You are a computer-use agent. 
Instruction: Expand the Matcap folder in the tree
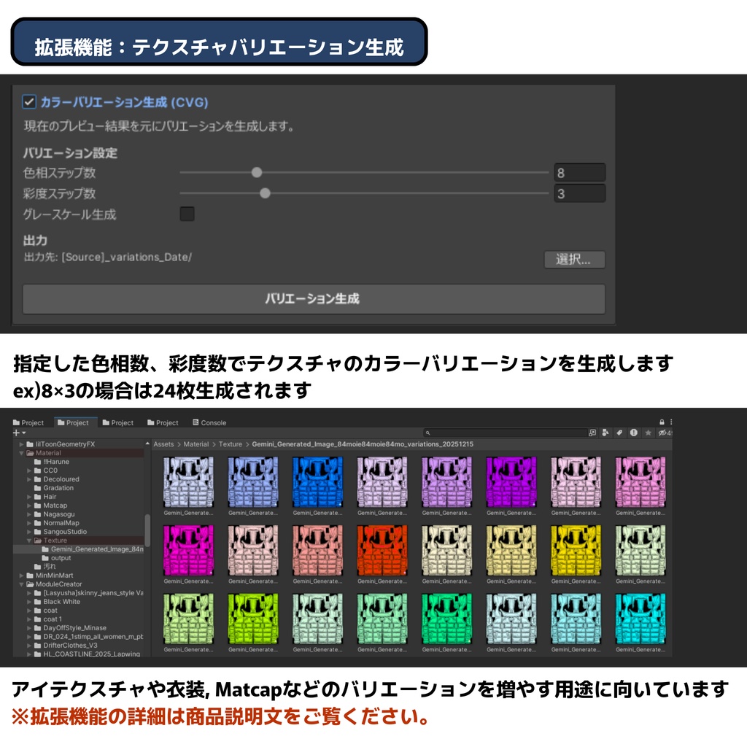coord(29,506)
